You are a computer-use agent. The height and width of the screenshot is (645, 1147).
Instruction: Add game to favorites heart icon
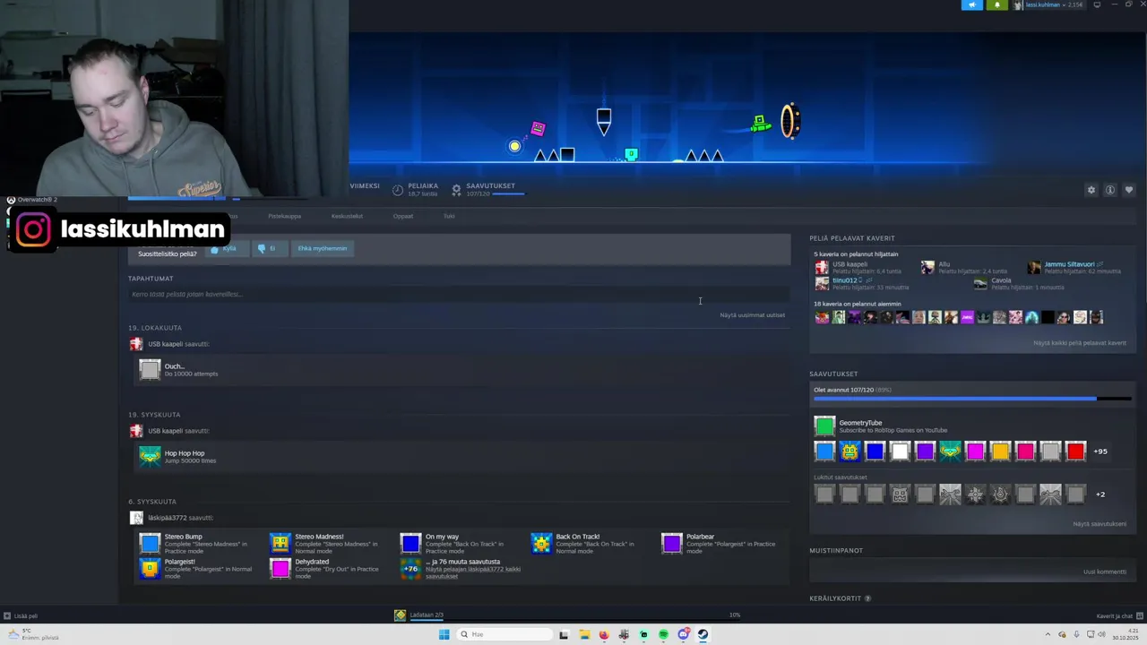tap(1128, 190)
